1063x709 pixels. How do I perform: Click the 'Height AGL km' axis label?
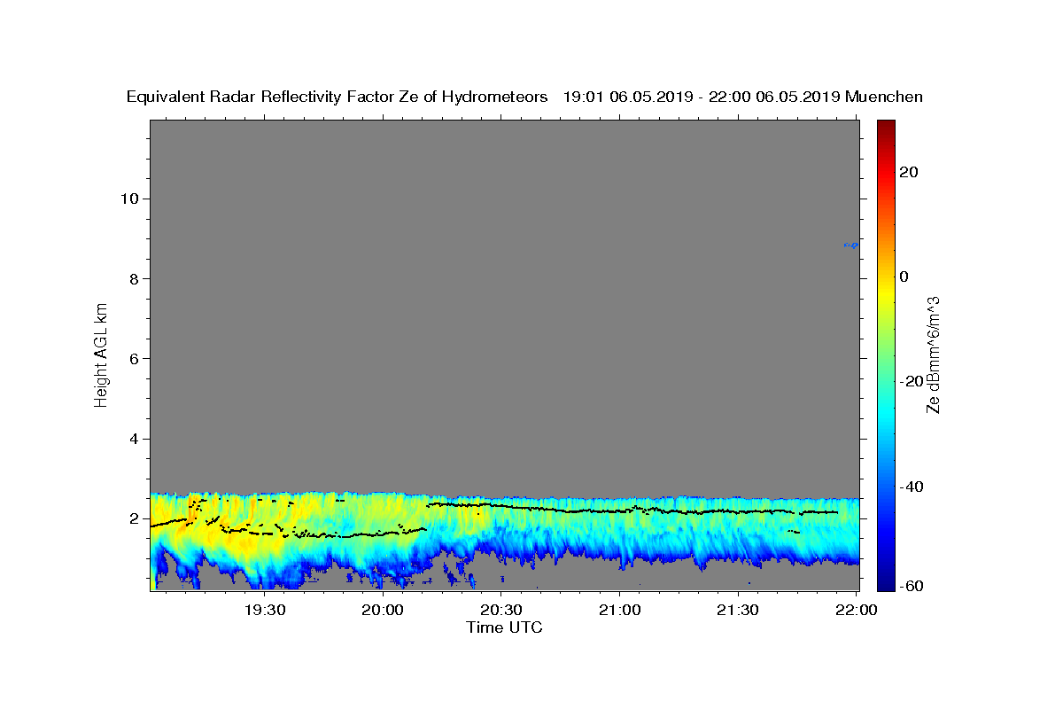click(102, 355)
